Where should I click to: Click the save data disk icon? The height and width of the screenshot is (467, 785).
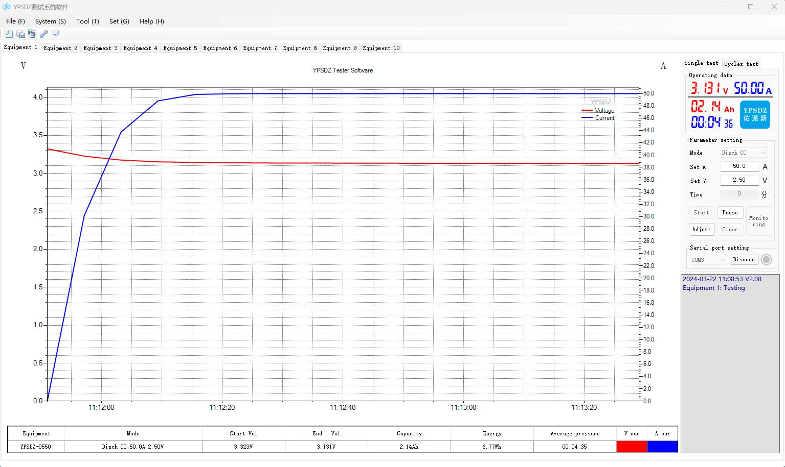pyautogui.click(x=20, y=34)
